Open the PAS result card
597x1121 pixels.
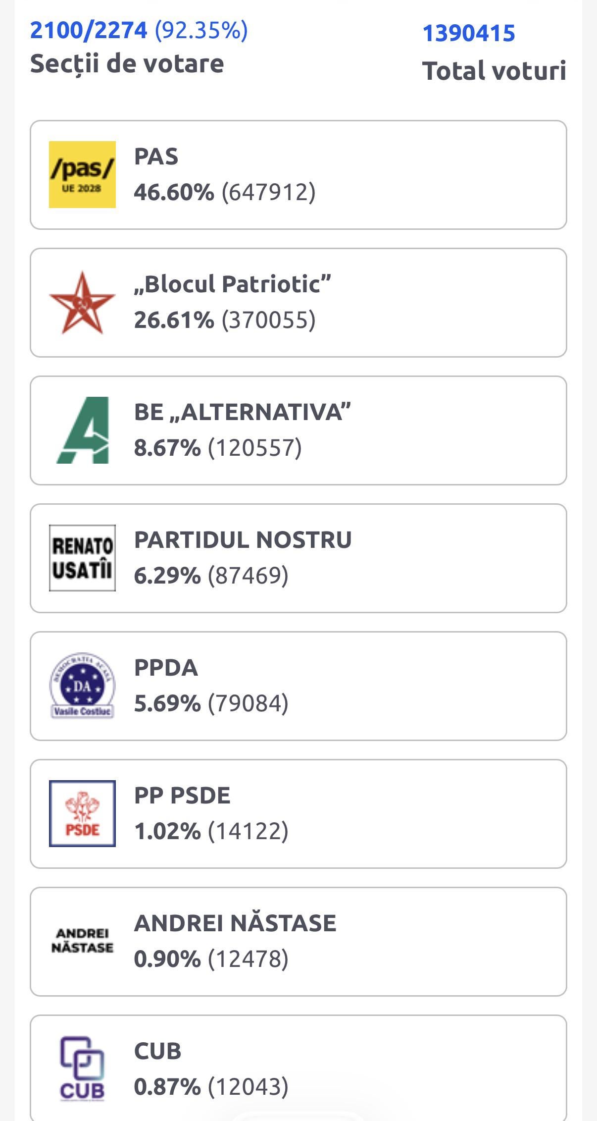[x=298, y=175]
